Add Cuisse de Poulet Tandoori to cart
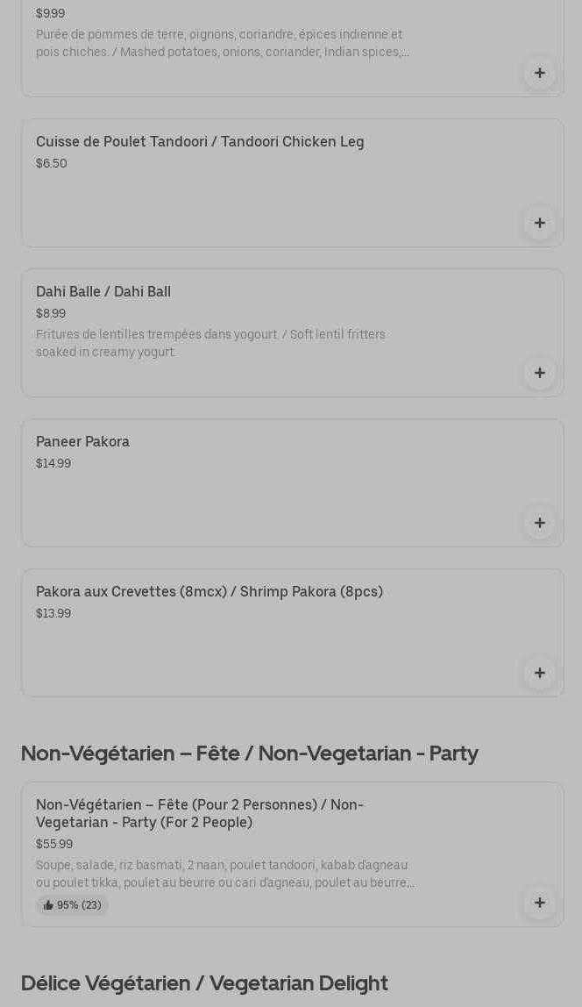Screen dimensions: 582x1007 [x=539, y=223]
